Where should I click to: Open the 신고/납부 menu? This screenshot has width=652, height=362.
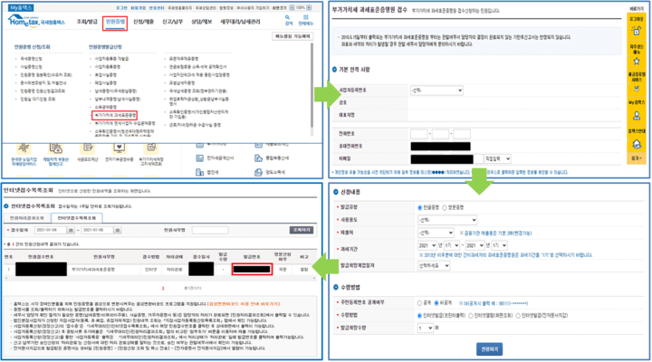[x=173, y=22]
